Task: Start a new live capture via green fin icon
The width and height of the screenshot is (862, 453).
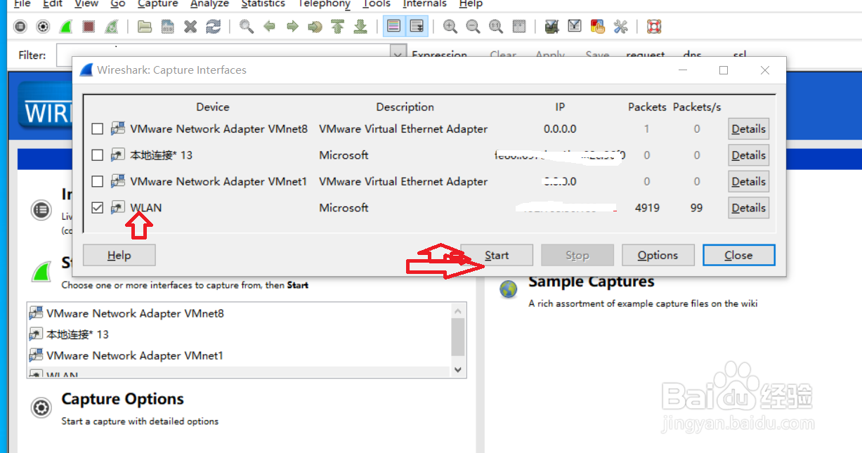Action: pyautogui.click(x=65, y=27)
